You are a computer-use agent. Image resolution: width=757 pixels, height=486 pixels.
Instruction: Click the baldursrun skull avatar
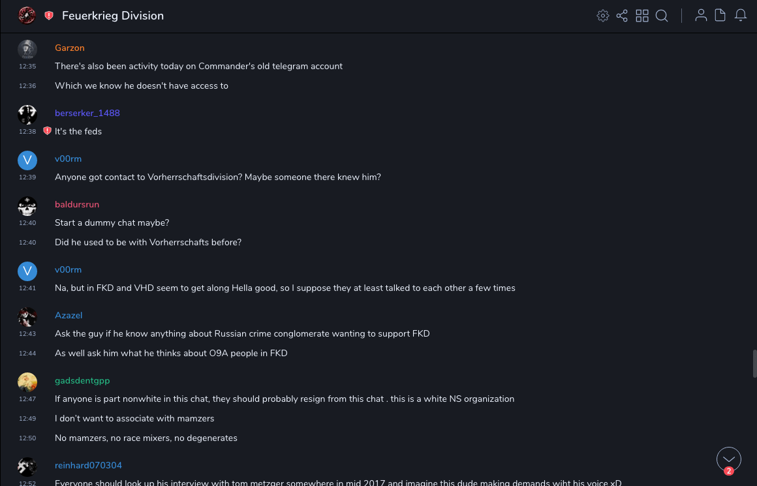[27, 206]
